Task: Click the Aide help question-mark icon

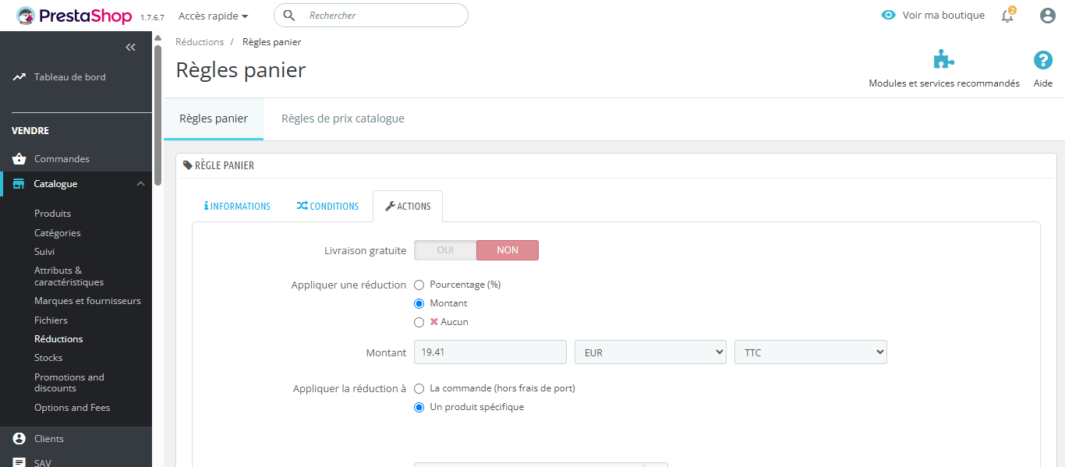Action: click(x=1042, y=61)
